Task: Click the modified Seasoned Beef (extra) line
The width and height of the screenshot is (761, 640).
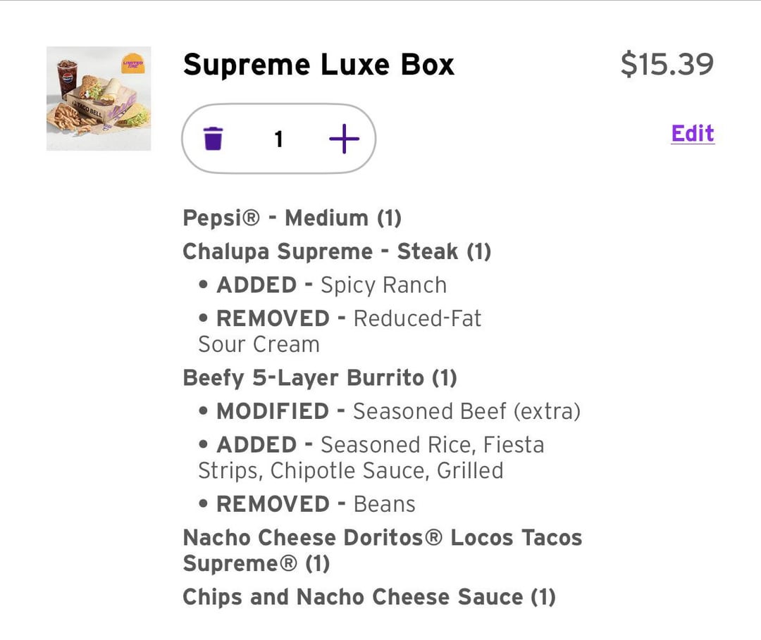Action: pyautogui.click(x=466, y=411)
